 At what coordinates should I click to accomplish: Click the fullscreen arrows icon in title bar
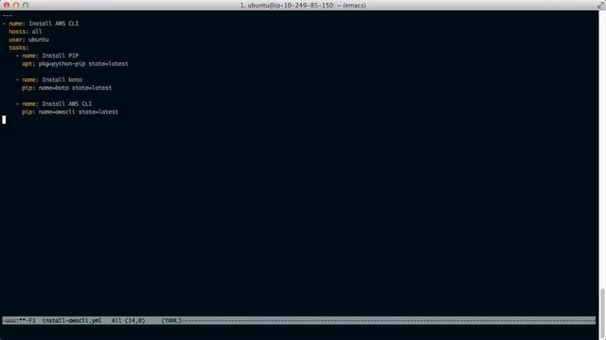tap(601, 5)
